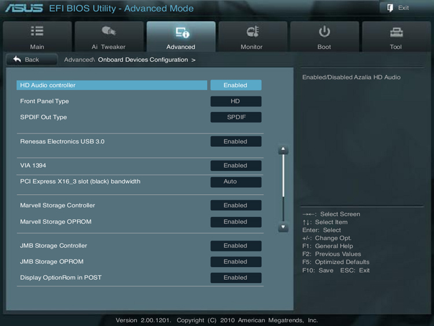Click the Version 2.00.1201 copyright footer
434x326 pixels.
pos(217,320)
